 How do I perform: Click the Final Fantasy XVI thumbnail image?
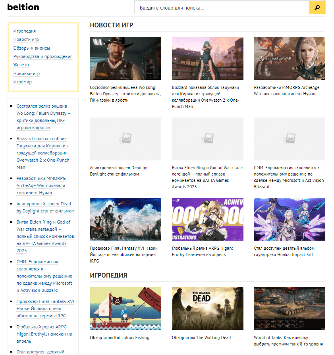pyautogui.click(x=125, y=219)
